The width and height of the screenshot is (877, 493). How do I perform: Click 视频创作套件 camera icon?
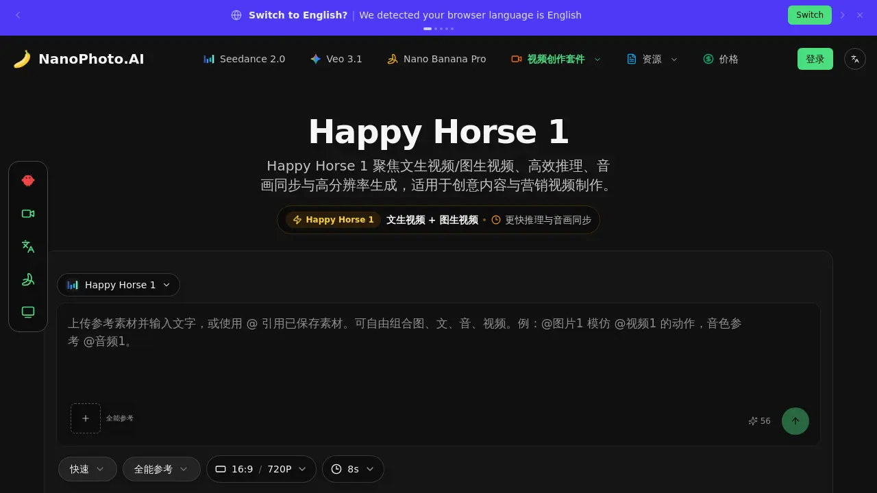coord(517,59)
